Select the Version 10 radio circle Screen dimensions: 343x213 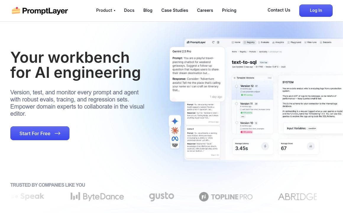point(237,123)
